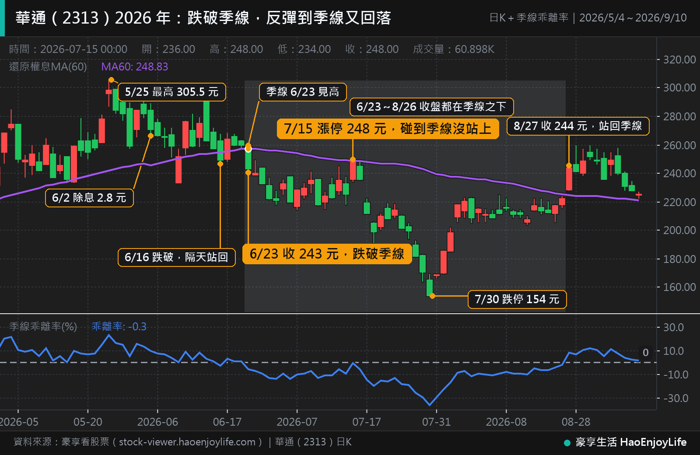This screenshot has height=455, width=700.
Task: Click the 6/23 收 243 元，跌破季線 callout
Action: [x=327, y=254]
